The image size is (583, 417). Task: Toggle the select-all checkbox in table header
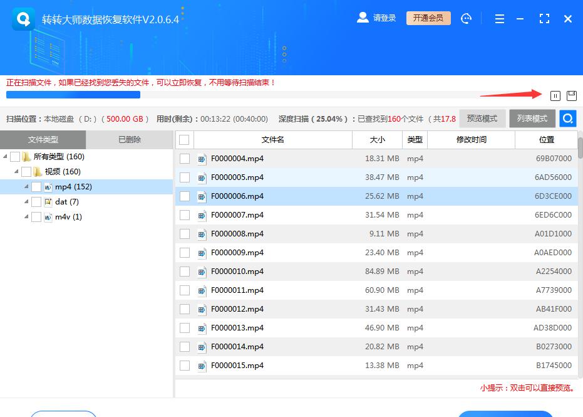184,140
